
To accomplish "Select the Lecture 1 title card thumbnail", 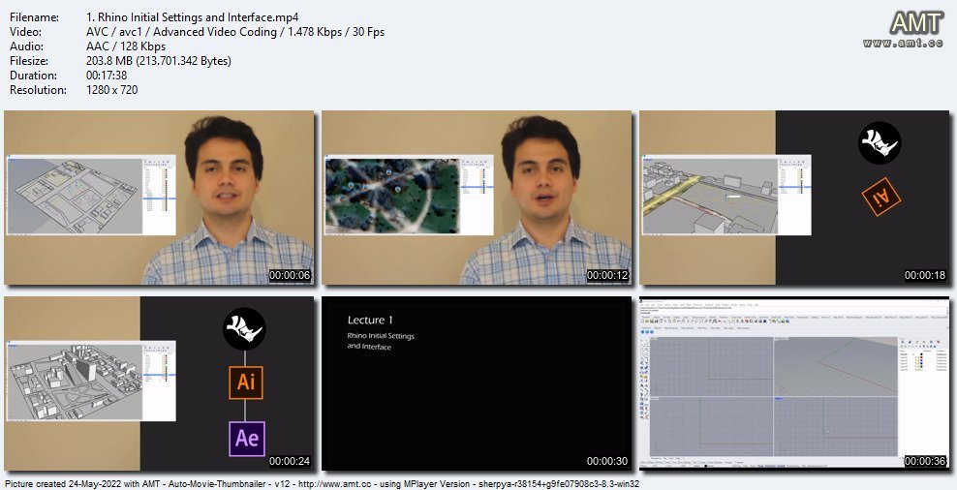I will coord(477,383).
